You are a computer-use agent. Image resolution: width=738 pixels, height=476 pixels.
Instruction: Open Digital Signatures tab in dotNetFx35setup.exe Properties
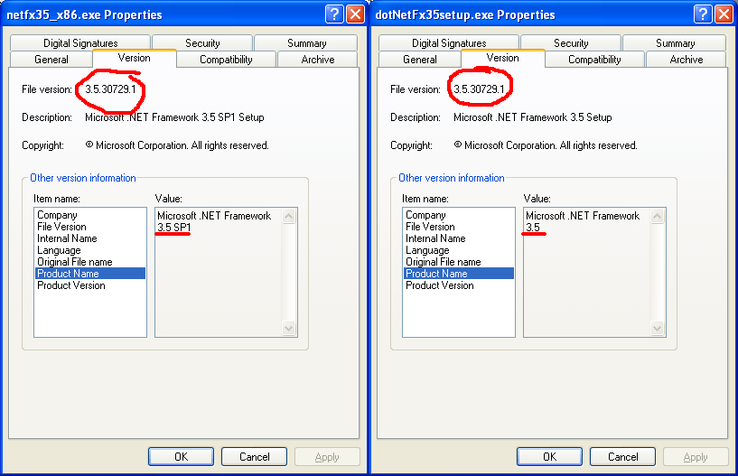pyautogui.click(x=449, y=42)
